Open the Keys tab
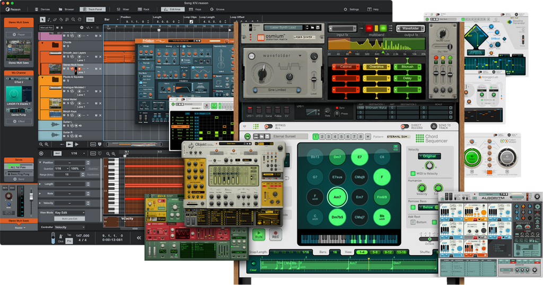Image resolution: width=543 pixels, height=285 pixels. pyautogui.click(x=195, y=10)
